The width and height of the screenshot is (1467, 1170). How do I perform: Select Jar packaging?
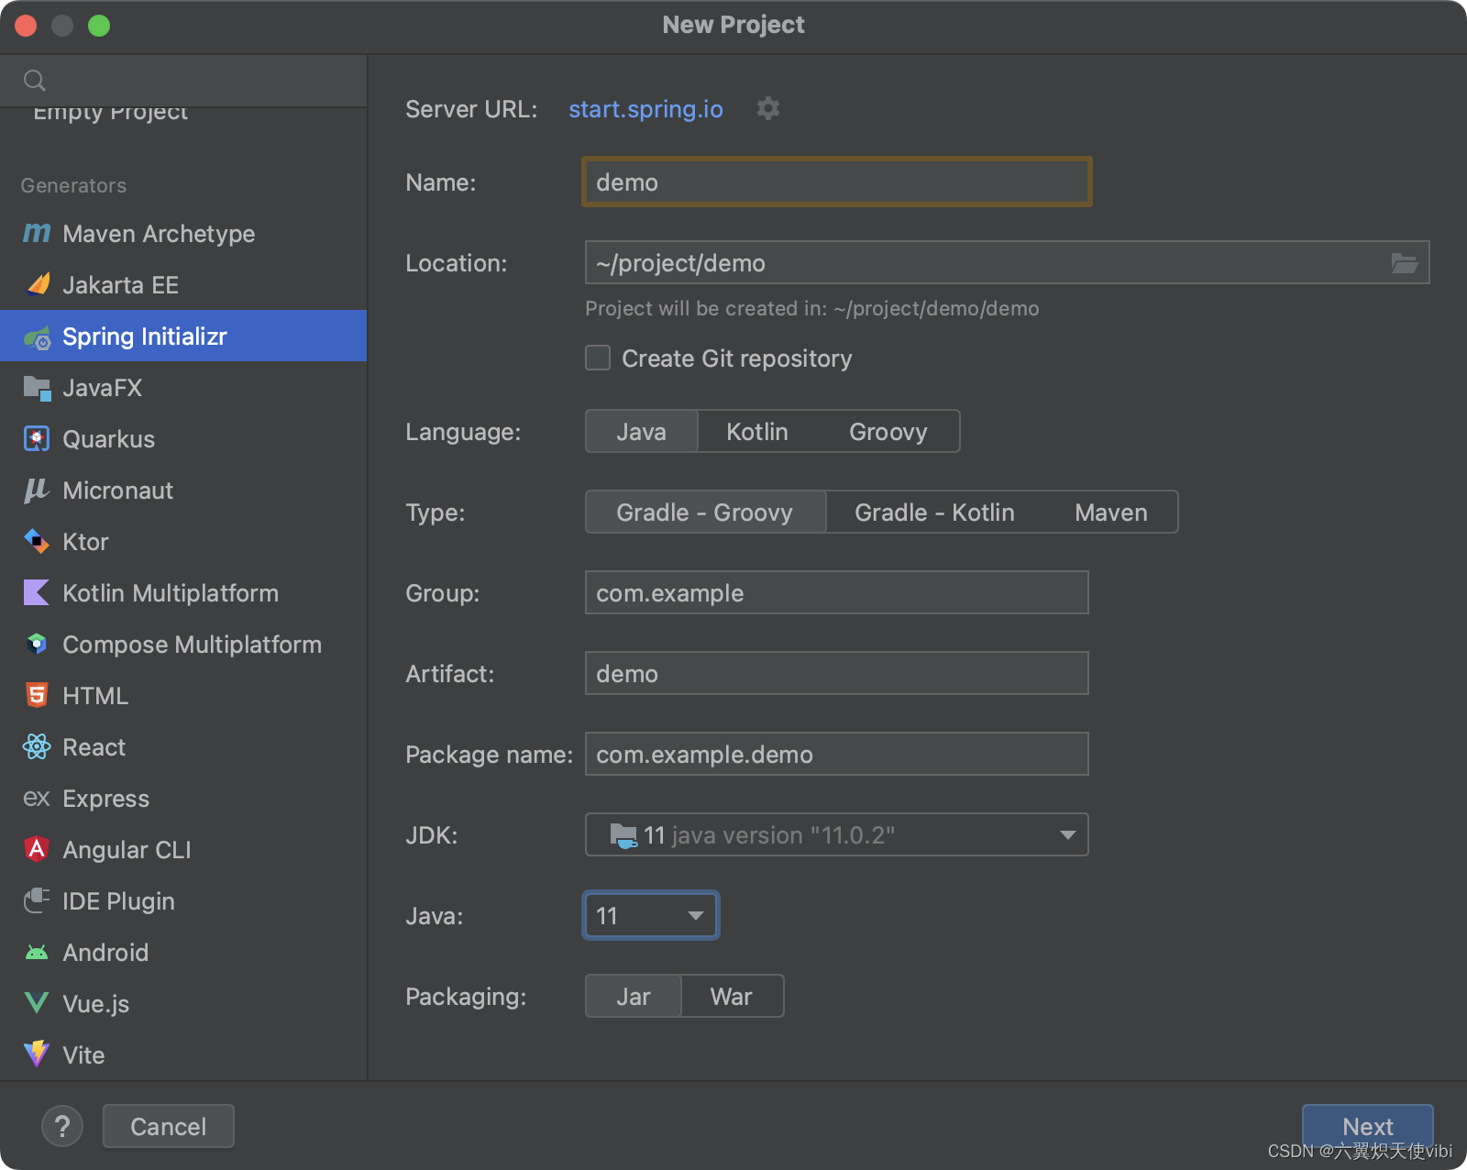click(633, 996)
